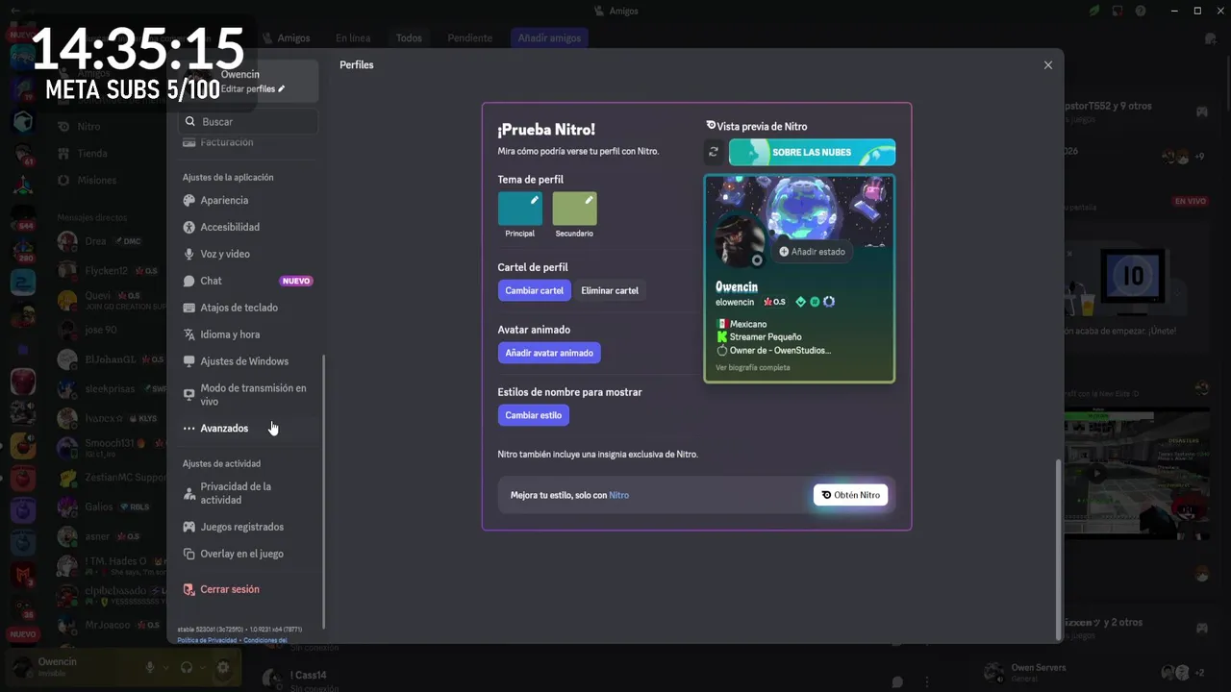Open the Chat settings item
The height and width of the screenshot is (692, 1231).
[247, 281]
